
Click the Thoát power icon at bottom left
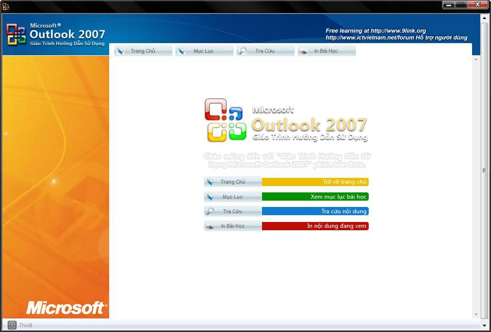point(12,325)
